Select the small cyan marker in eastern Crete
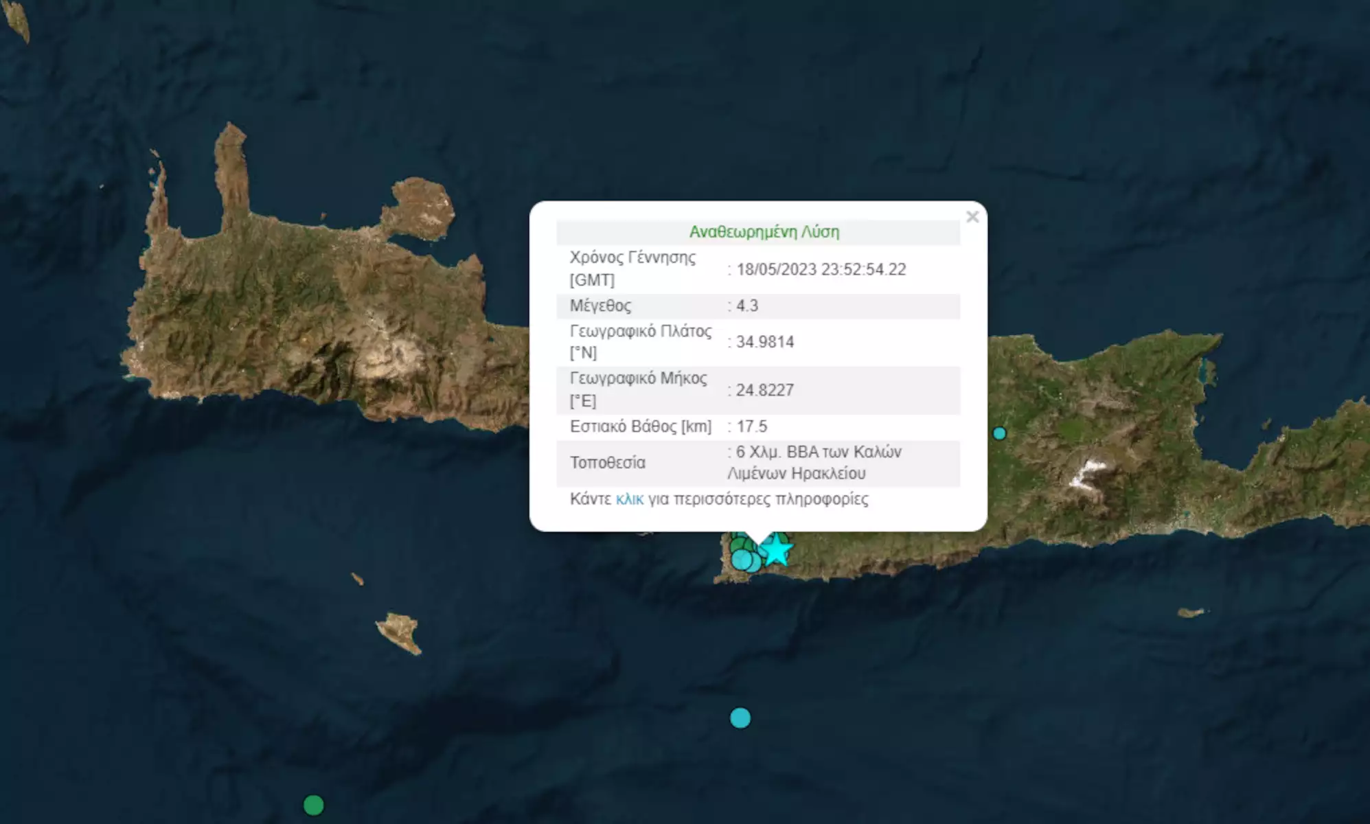Viewport: 1370px width, 824px height. [1000, 433]
